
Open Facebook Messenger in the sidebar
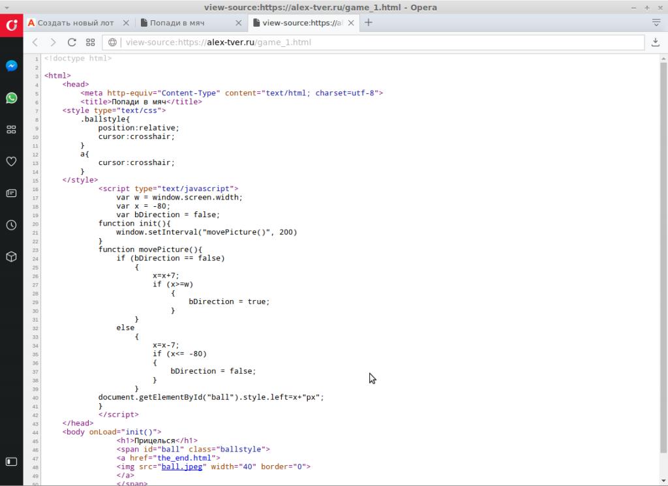click(12, 66)
